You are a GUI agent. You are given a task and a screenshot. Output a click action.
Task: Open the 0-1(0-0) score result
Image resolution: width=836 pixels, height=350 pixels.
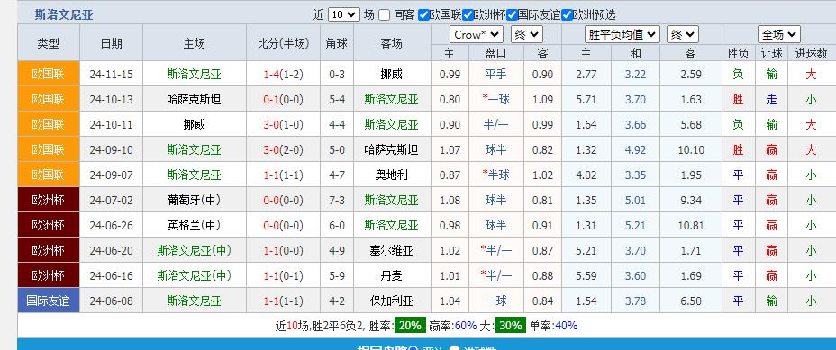point(283,99)
